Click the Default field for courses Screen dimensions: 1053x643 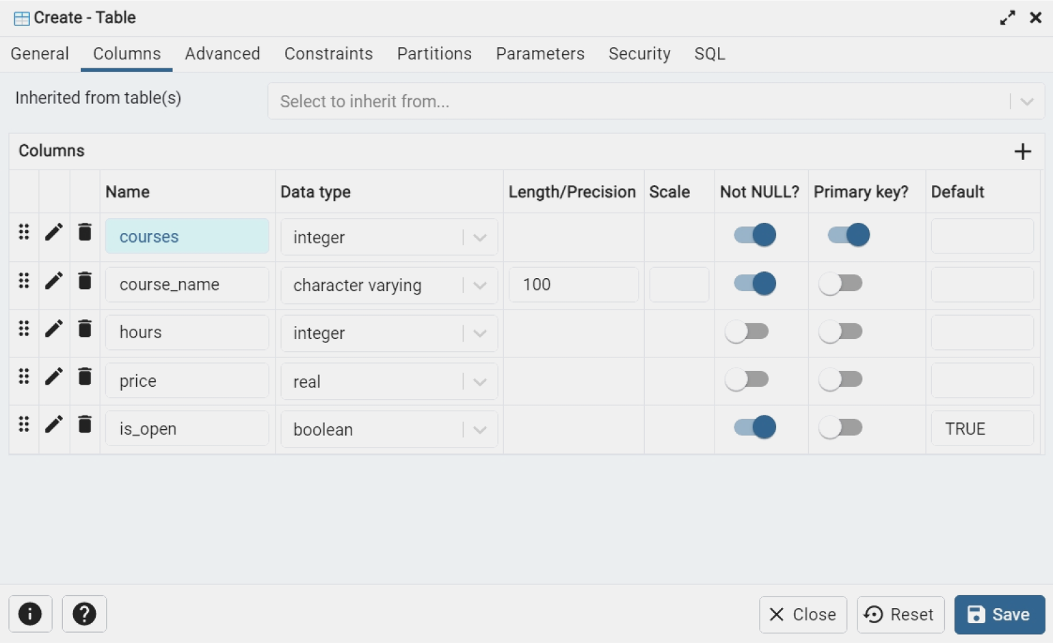coord(982,236)
